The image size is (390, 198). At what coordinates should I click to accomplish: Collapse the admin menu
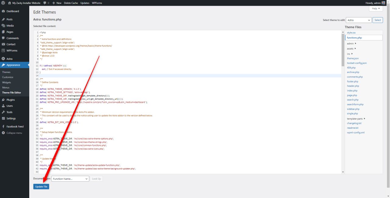tap(12, 133)
